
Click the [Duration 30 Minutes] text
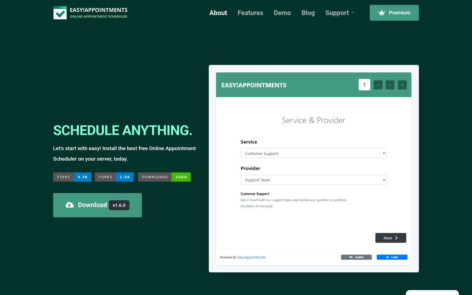coord(256,206)
